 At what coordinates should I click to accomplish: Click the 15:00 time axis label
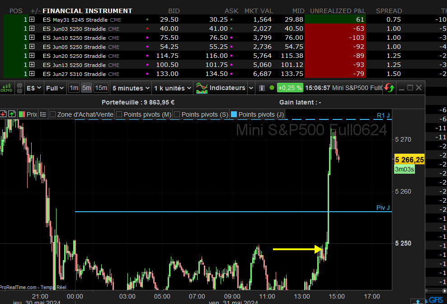pos(337,296)
